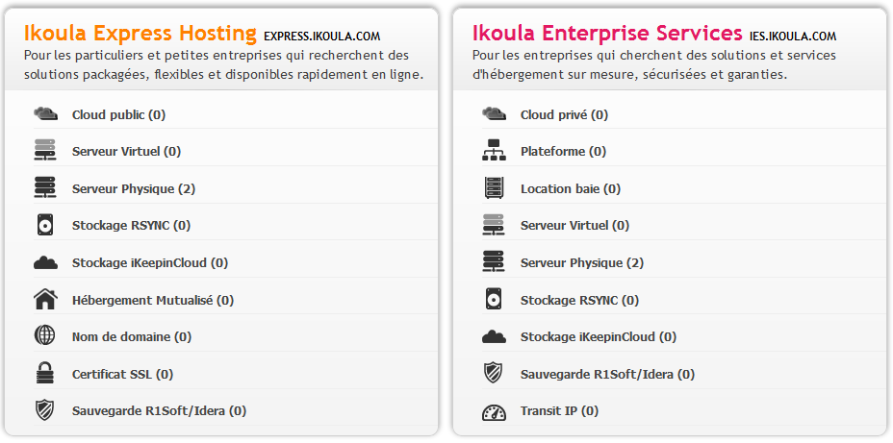Screen dimensions: 893x443
Task: Click the Ikoula Enterprise Services heading
Action: pos(607,34)
